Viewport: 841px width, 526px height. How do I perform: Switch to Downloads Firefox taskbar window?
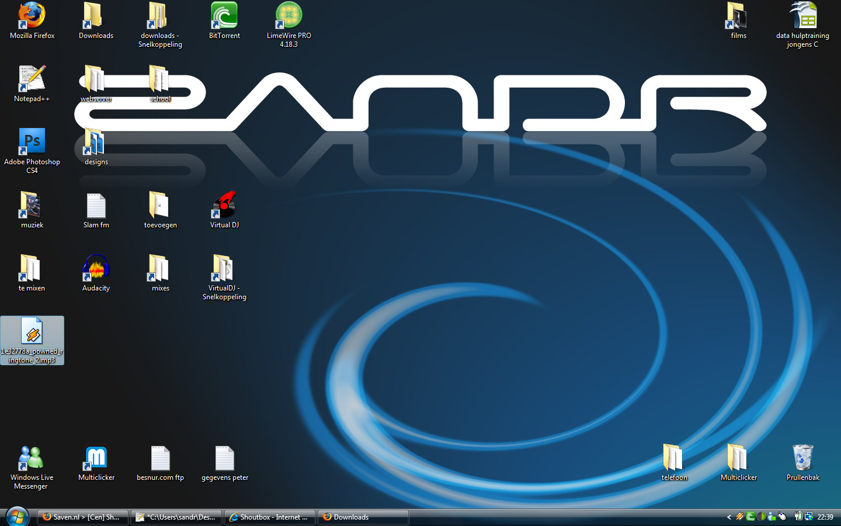click(x=363, y=517)
